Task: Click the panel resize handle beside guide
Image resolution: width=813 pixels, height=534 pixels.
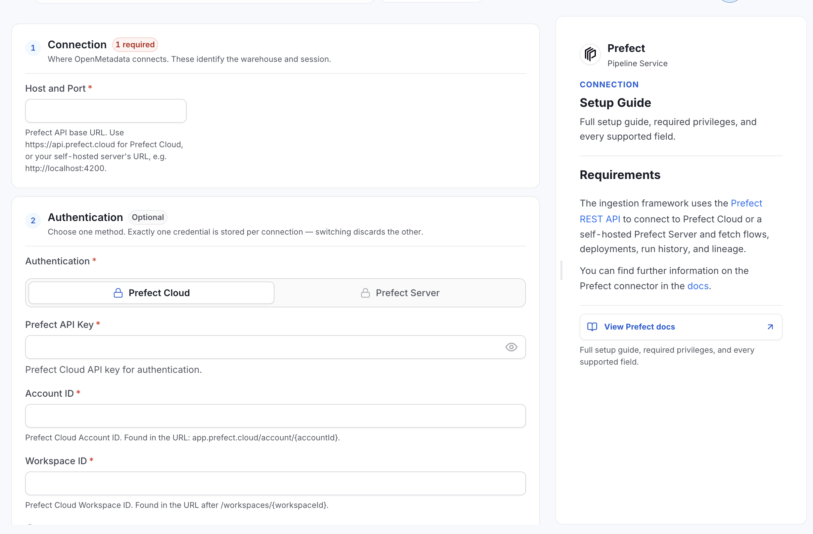Action: point(561,270)
